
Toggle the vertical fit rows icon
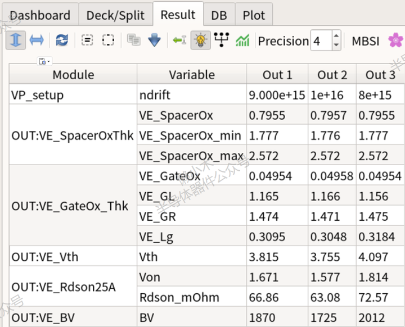coord(16,40)
